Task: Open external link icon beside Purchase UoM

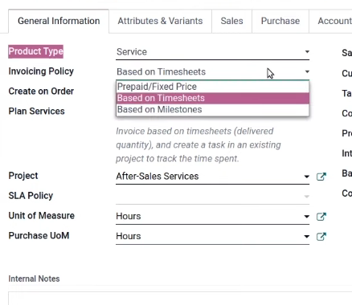Action: 321,237
